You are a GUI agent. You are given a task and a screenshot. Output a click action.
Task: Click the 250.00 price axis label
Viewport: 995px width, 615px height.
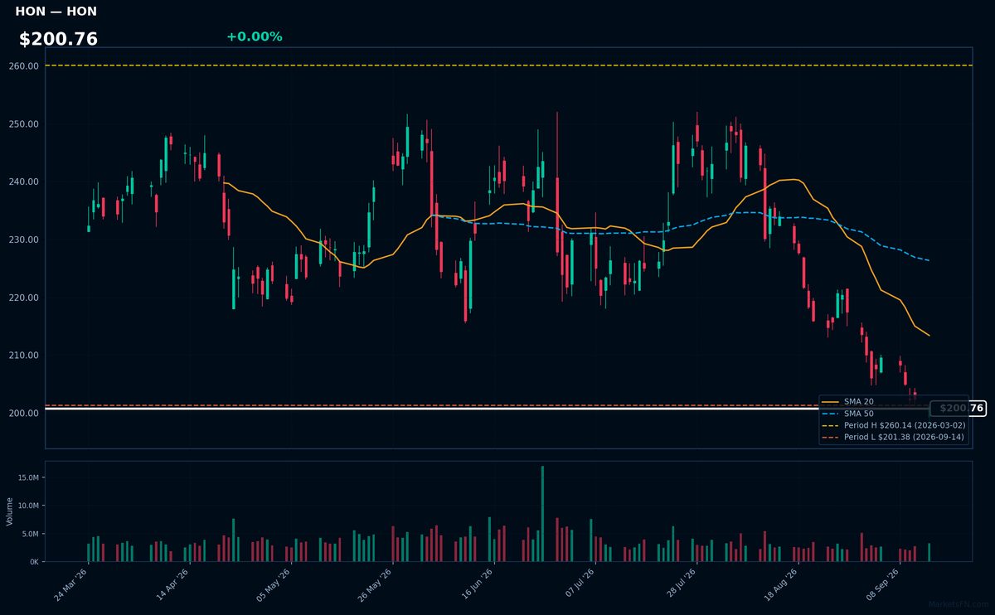[x=24, y=124]
